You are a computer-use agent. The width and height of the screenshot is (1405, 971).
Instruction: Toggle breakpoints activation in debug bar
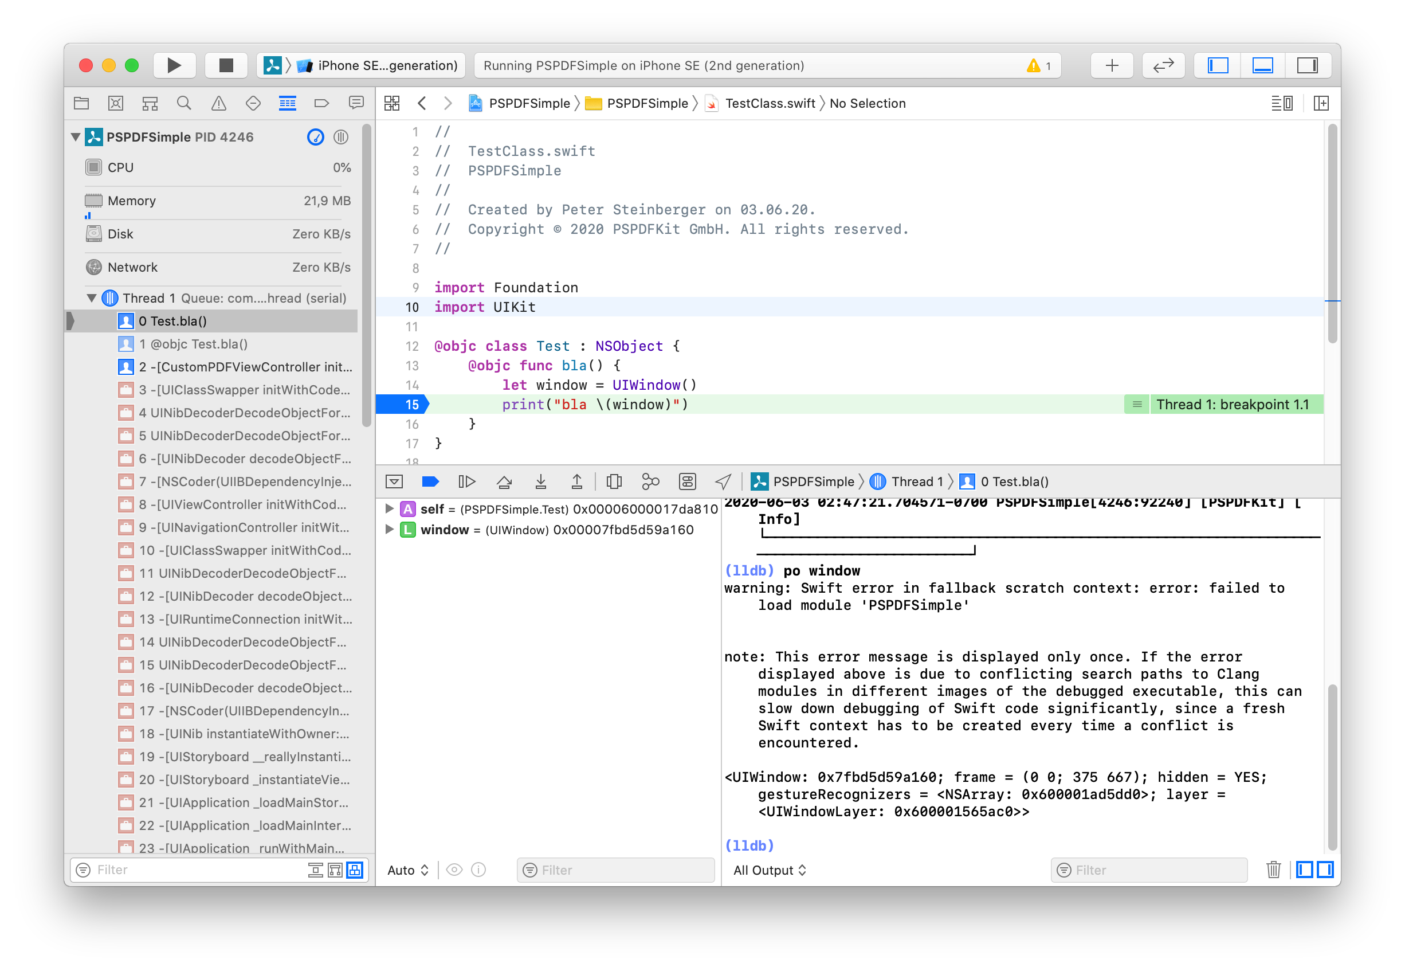430,482
